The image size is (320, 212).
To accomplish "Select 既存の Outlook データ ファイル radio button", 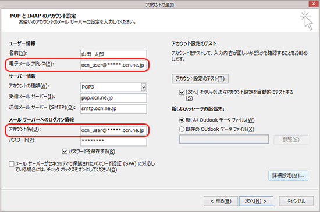I will [x=182, y=129].
